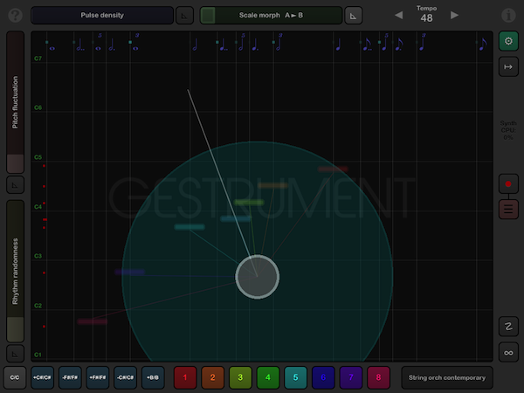The image size is (524, 393).
Task: Toggle pink instrument 8
Action: click(x=379, y=377)
